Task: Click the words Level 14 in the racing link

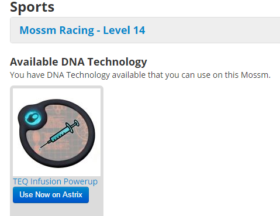Action: [124, 30]
